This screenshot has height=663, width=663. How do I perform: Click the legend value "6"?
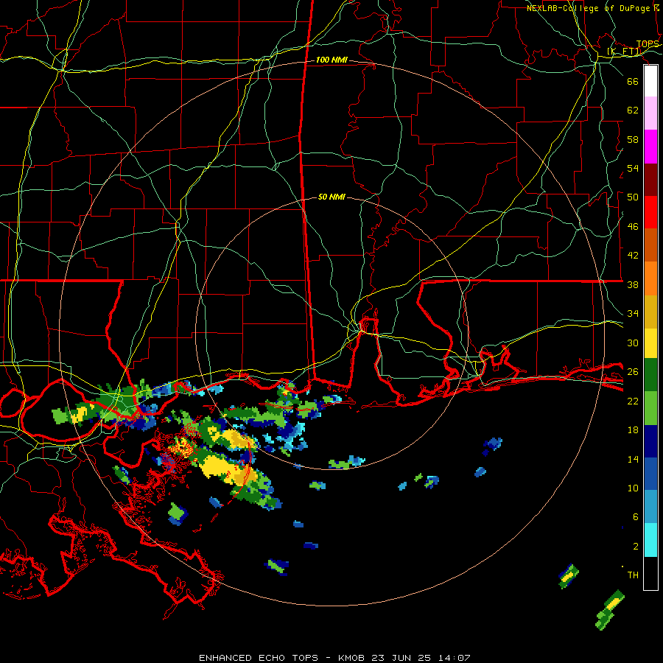tap(635, 517)
